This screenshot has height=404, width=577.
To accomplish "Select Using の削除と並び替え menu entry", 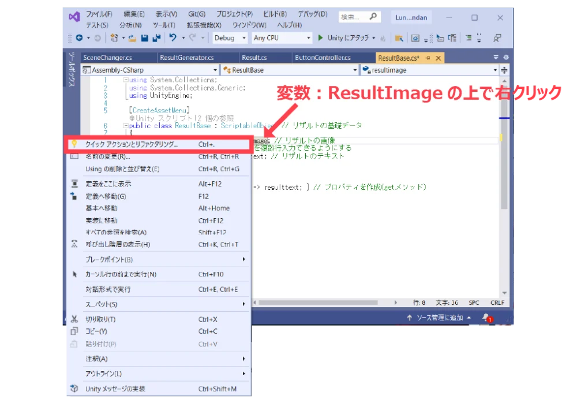I will tap(159, 169).
